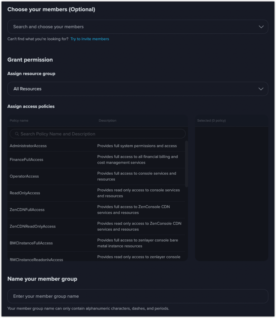Image resolution: width=276 pixels, height=318 pixels.
Task: Select the FinanceFullAccess policy row
Action: (96, 160)
